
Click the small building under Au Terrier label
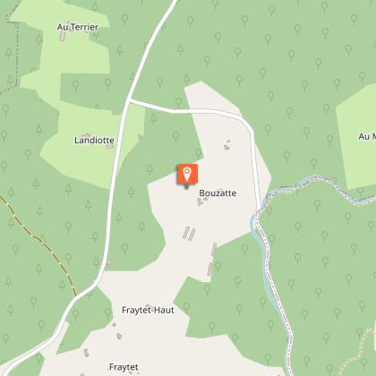coord(63,37)
